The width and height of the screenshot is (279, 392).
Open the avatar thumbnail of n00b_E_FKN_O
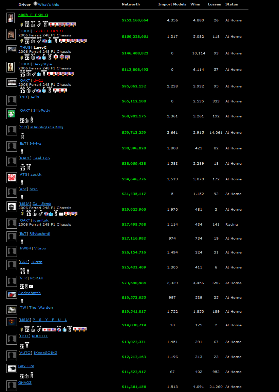(11, 18)
